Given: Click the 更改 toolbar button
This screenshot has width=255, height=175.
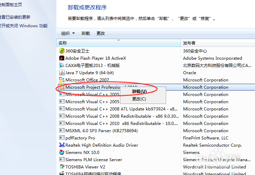Looking at the screenshot, I should pos(100,33).
